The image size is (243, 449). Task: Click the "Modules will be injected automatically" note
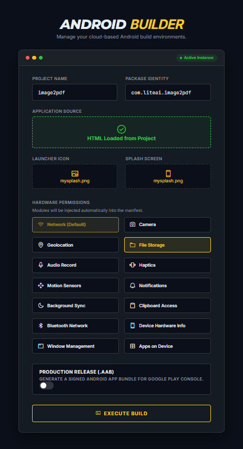pos(88,210)
